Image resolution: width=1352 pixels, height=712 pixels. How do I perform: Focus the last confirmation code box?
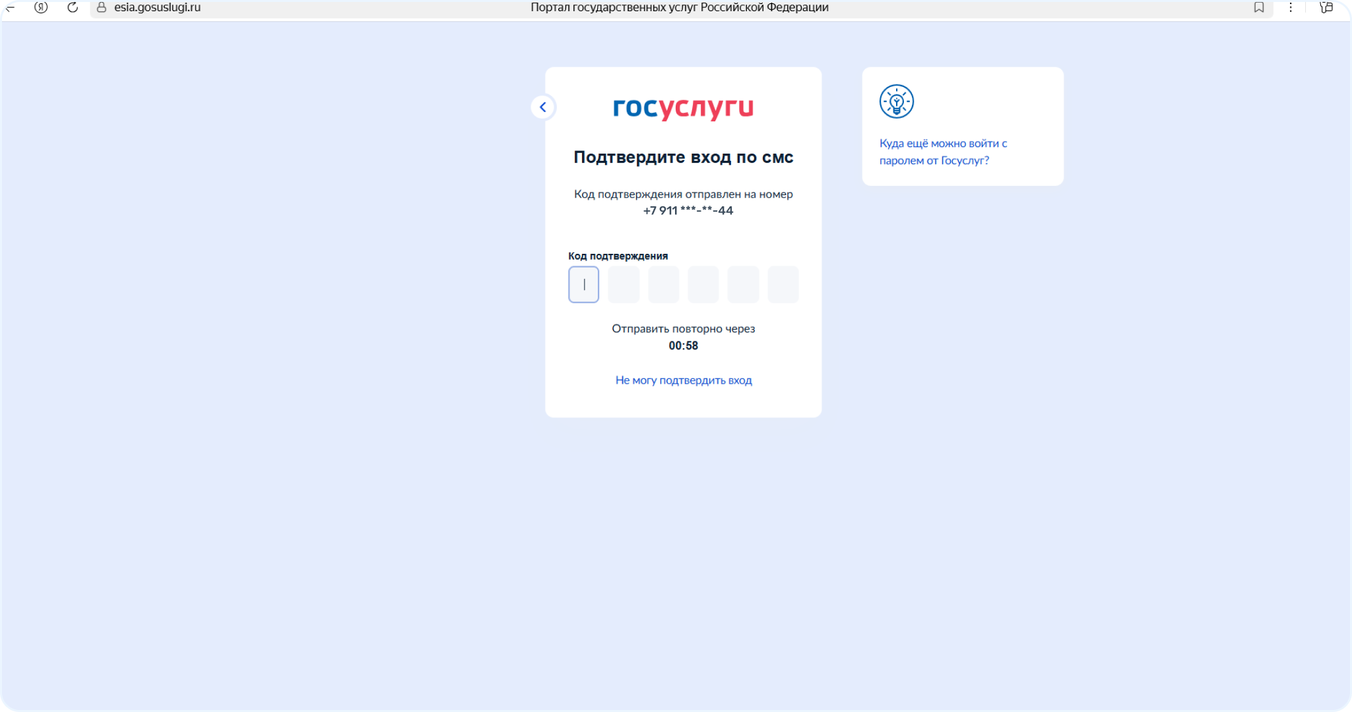[783, 285]
